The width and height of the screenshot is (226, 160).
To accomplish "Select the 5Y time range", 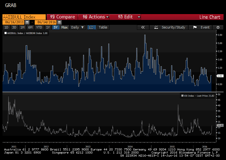I will click(x=56, y=27).
